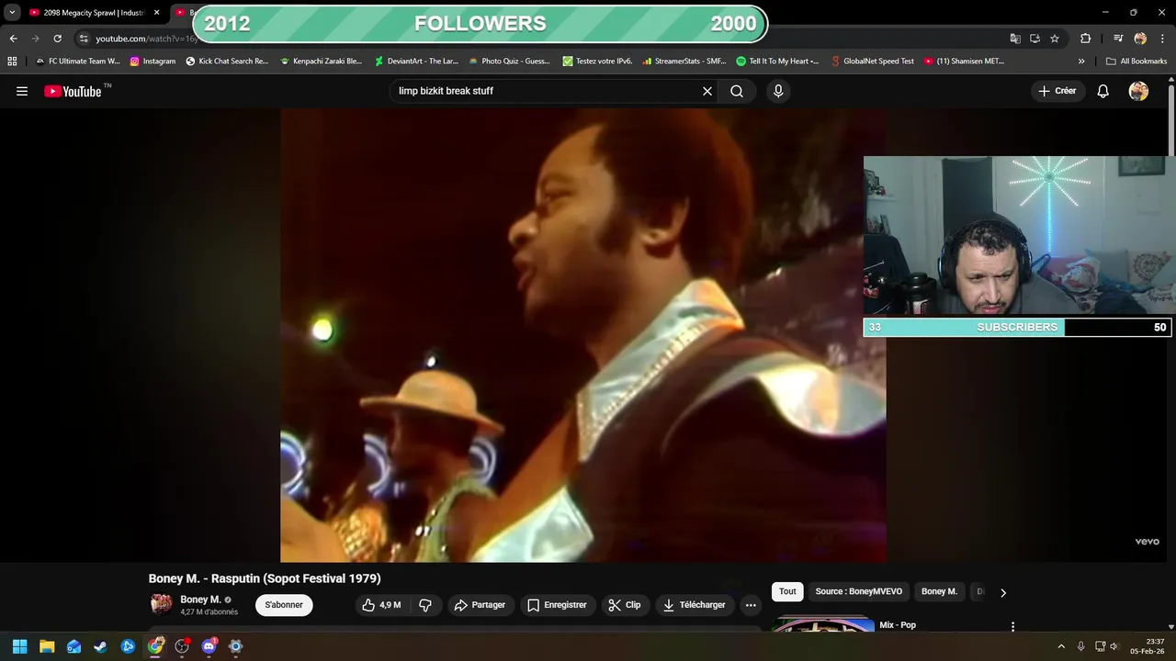Open the Testez votre IPv6 bookmark
The image size is (1176, 661).
coord(597,62)
